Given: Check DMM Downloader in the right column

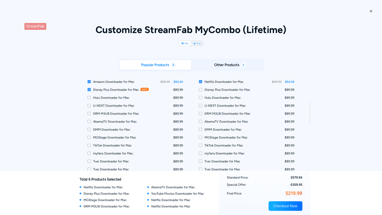Looking at the screenshot, I should (201, 129).
